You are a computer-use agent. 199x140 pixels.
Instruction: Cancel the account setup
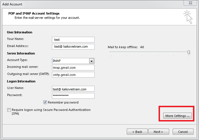[183, 132]
